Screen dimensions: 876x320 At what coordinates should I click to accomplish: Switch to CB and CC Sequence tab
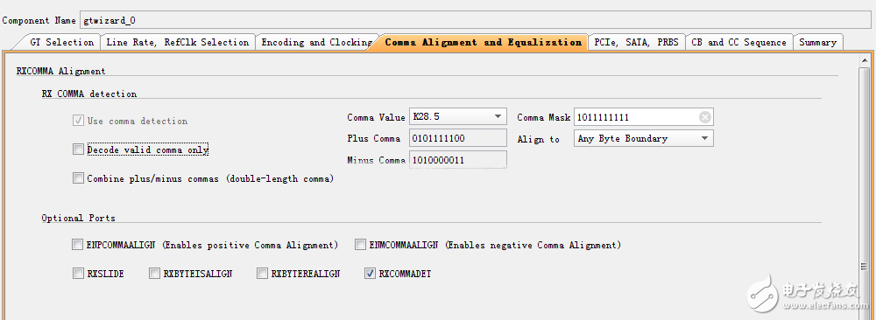click(x=738, y=42)
